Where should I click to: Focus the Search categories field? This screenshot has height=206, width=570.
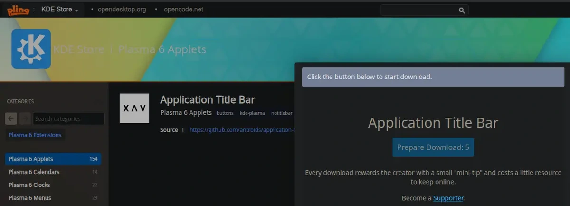point(68,118)
